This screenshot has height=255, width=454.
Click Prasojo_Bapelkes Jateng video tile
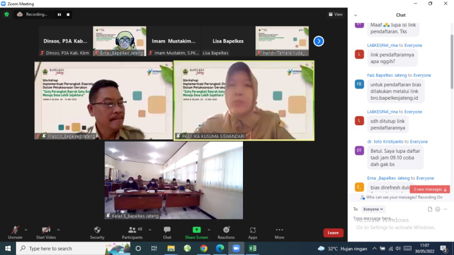[x=103, y=100]
